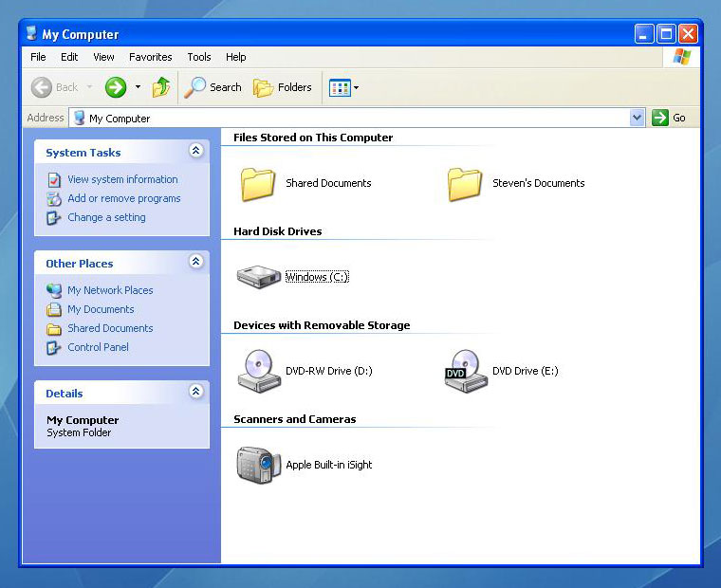721x588 pixels.
Task: Click the Windows (C:) drive label
Action: click(317, 277)
